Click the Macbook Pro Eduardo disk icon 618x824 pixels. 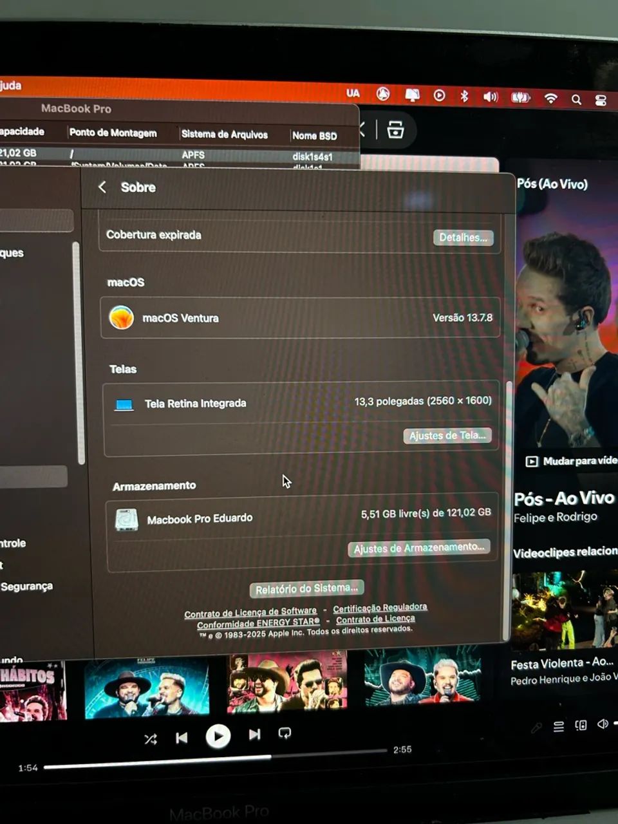[127, 520]
